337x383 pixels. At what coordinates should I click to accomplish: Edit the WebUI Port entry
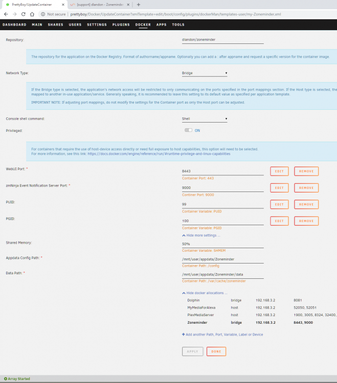[x=279, y=171]
